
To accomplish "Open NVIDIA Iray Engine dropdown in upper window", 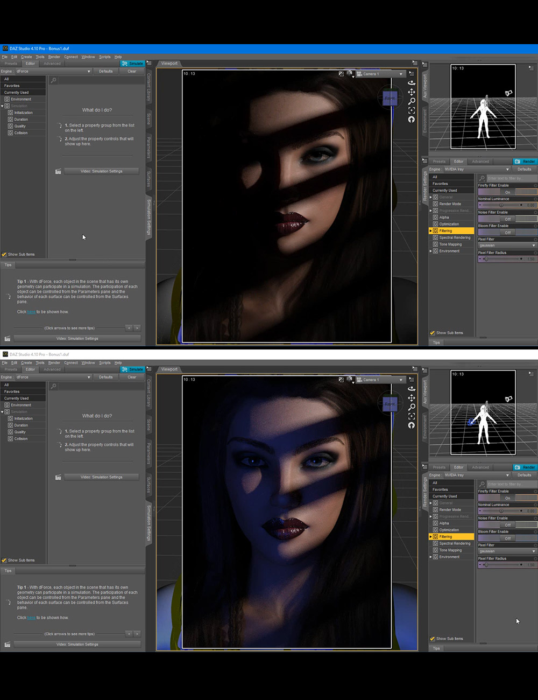I will [x=477, y=169].
